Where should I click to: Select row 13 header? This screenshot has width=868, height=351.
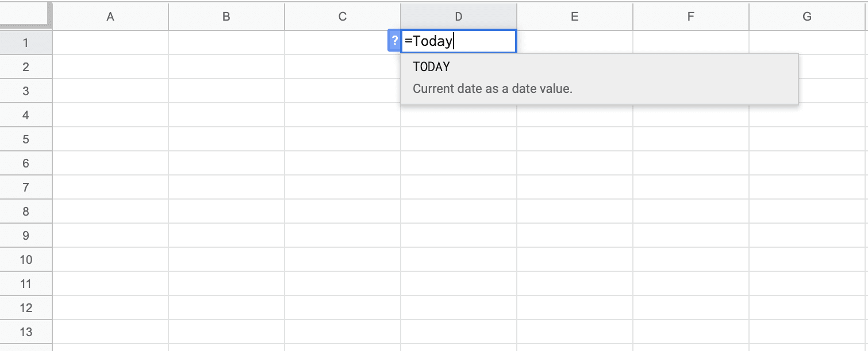point(26,331)
